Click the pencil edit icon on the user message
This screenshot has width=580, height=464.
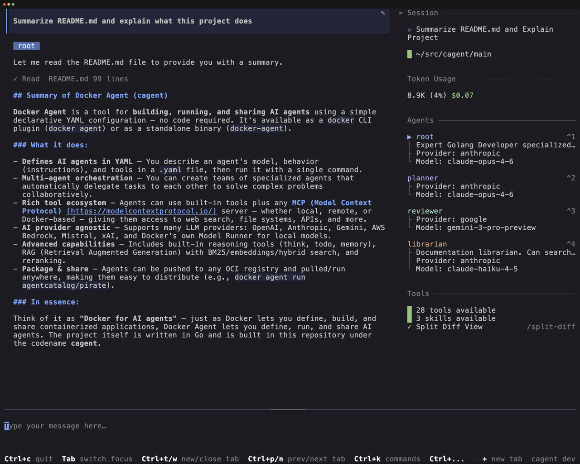tap(383, 13)
